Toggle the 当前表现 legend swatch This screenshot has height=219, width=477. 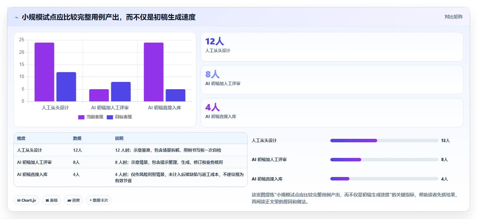click(x=81, y=117)
